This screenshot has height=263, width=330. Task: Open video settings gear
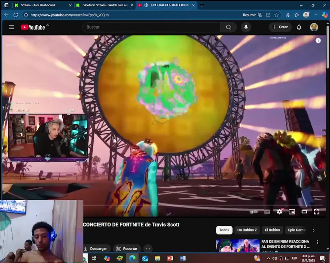point(280,211)
